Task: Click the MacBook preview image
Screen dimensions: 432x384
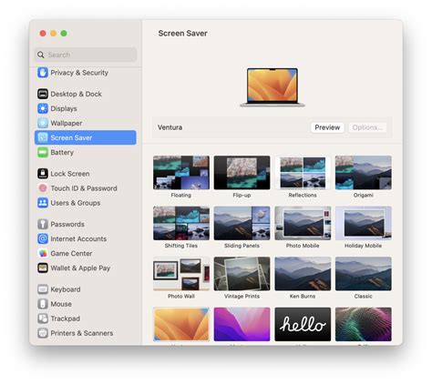Action: coord(273,87)
